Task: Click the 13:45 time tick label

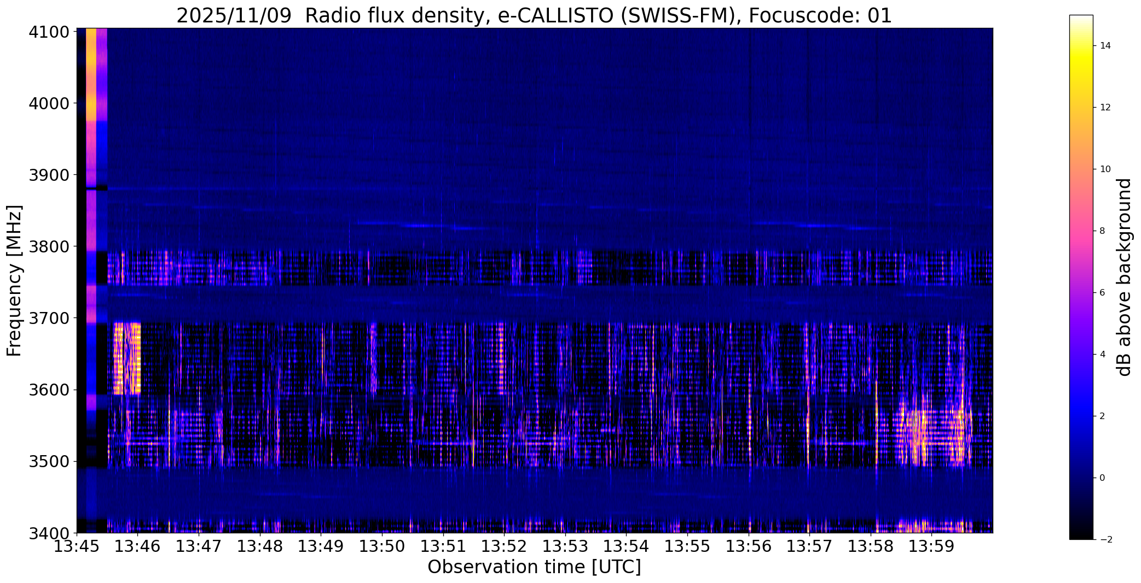Action: click(77, 546)
